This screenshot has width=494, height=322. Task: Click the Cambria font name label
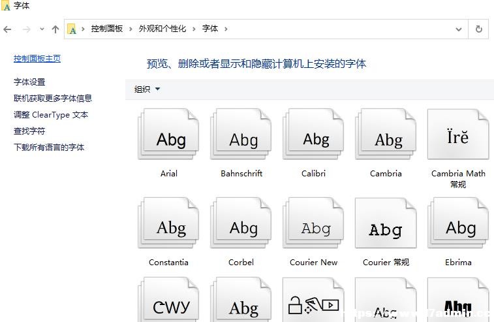(386, 174)
